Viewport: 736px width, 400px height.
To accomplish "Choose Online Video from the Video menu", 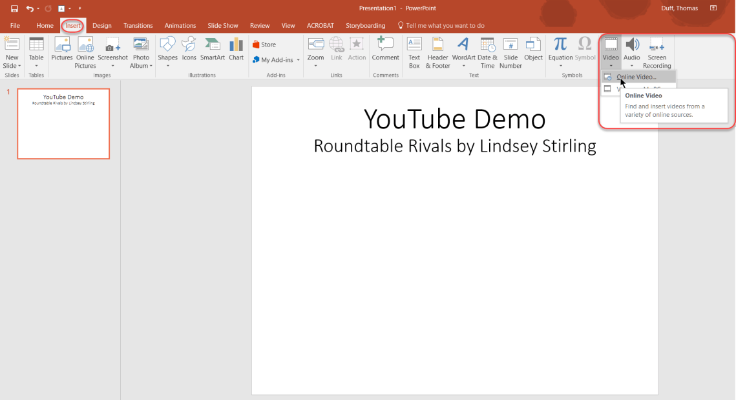I will (636, 77).
